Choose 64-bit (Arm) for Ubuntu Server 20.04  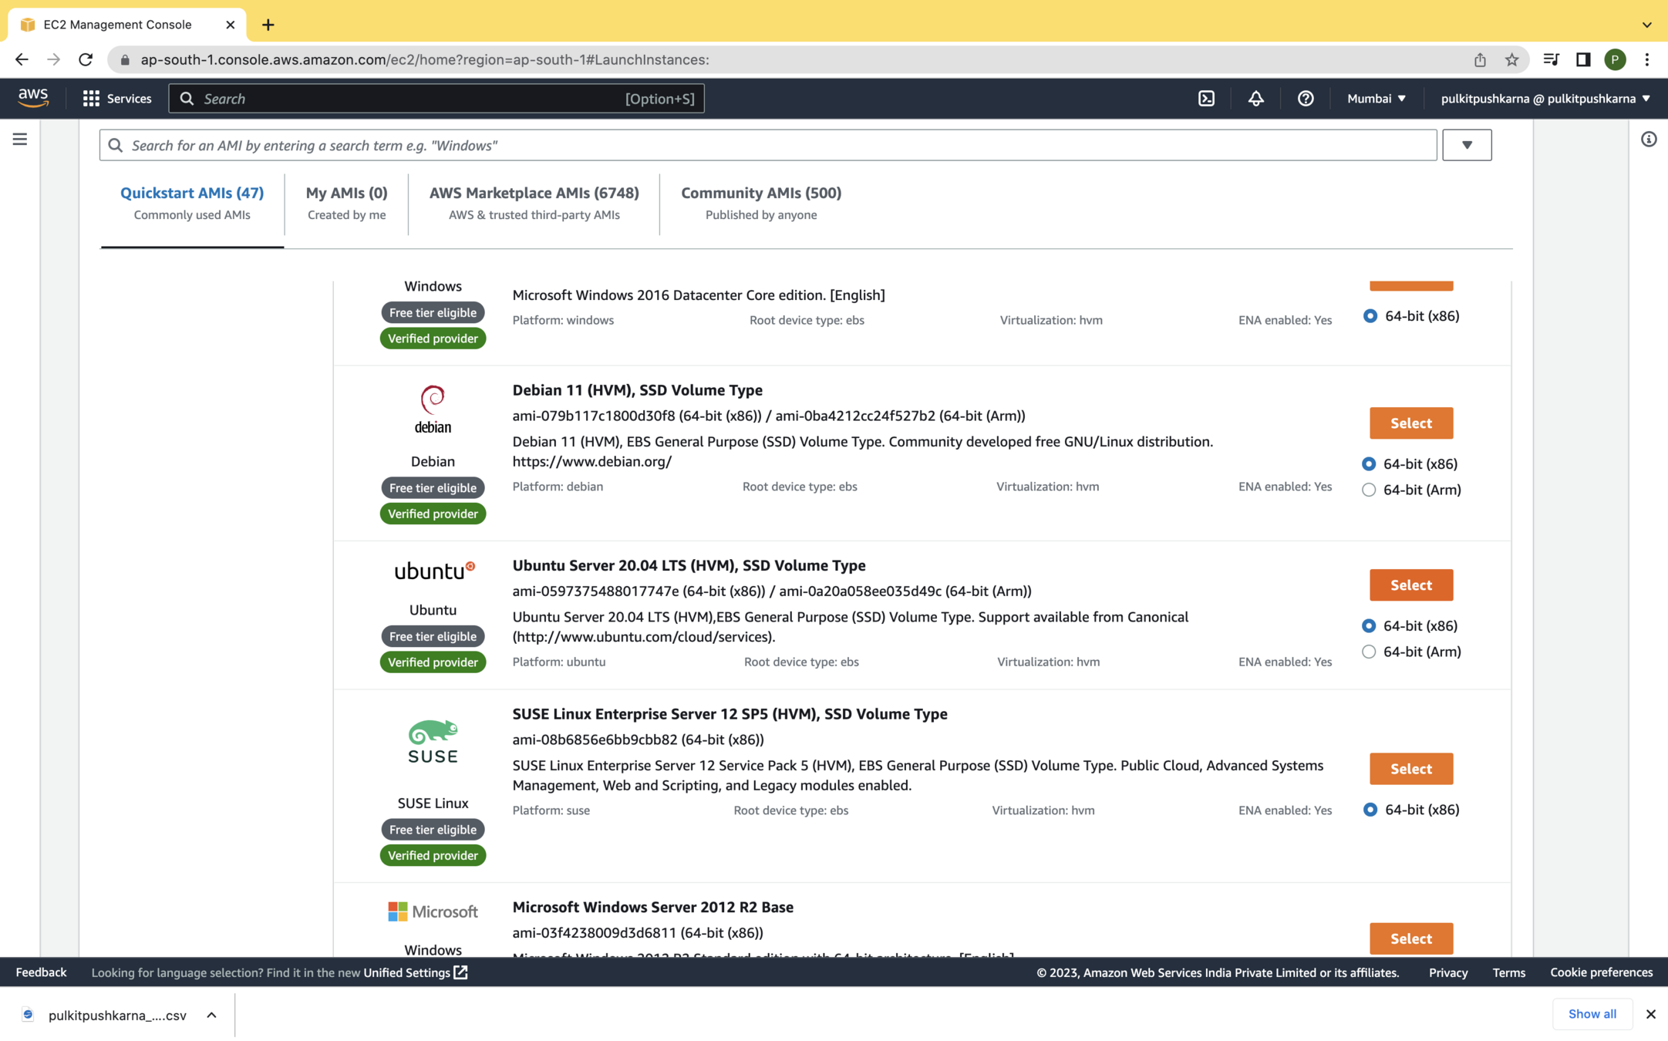click(x=1369, y=652)
